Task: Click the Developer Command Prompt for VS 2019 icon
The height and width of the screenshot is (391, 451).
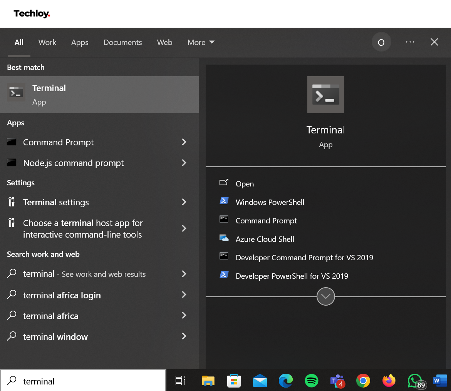Action: [x=224, y=256]
